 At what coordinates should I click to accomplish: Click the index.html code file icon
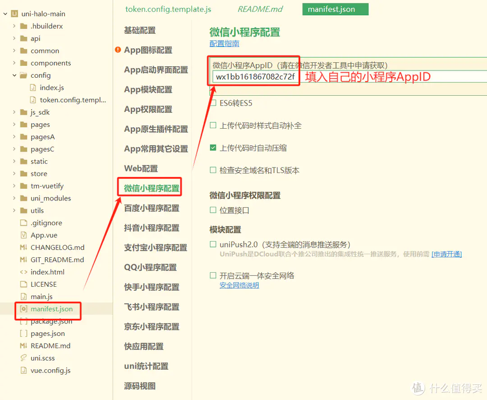pyautogui.click(x=23, y=272)
